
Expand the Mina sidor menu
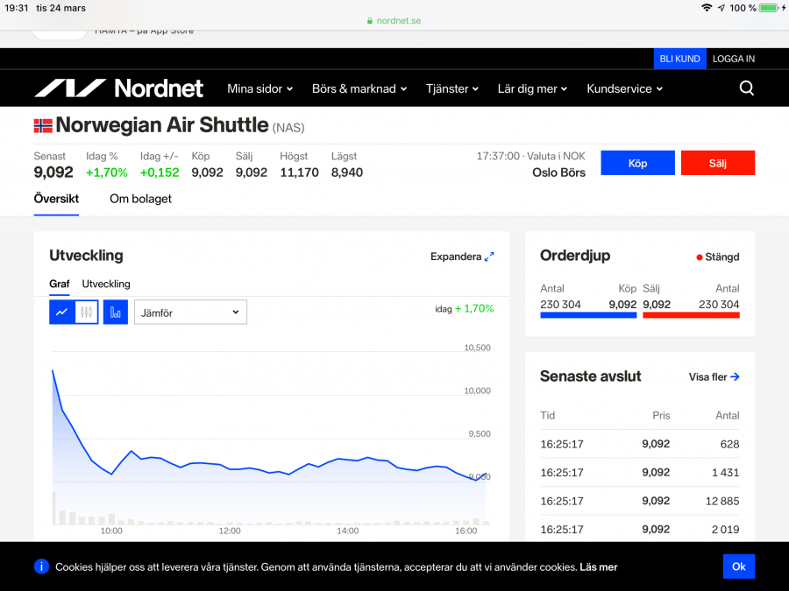point(259,88)
